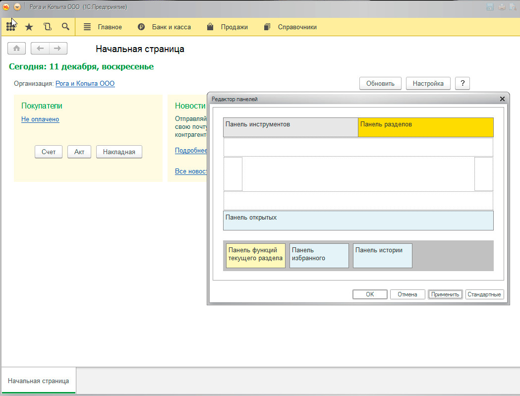
Task: Close the Редактор панелей dialog
Action: 502,99
